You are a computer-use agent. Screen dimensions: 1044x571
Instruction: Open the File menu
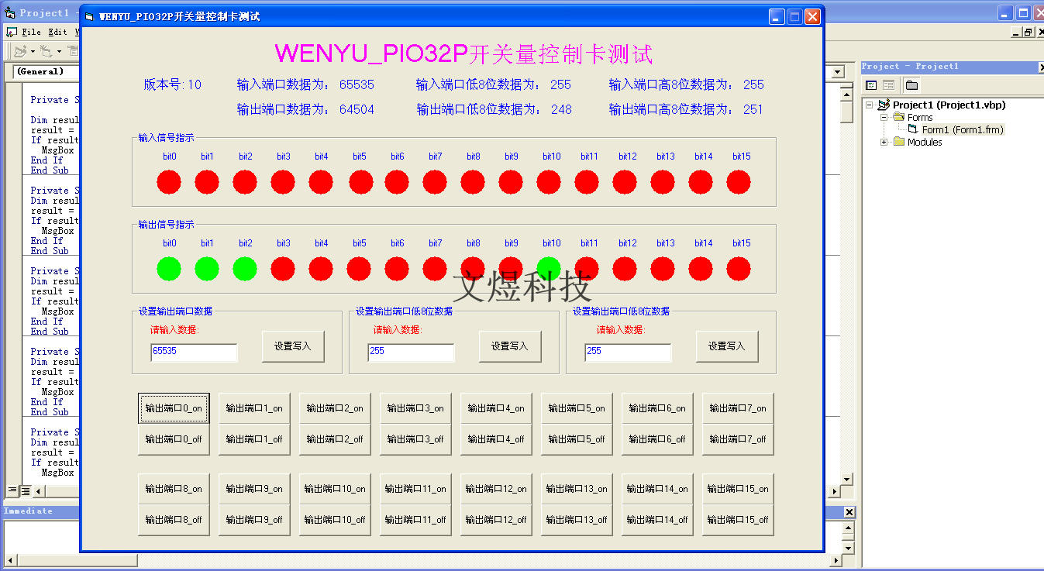(x=31, y=33)
